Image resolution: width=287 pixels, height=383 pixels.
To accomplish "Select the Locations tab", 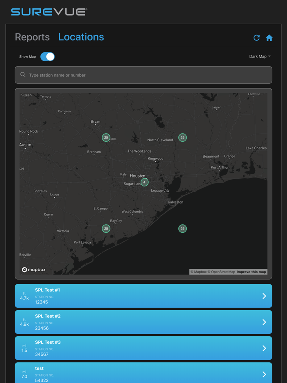I will point(81,37).
